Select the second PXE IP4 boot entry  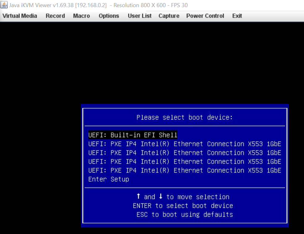coord(184,152)
